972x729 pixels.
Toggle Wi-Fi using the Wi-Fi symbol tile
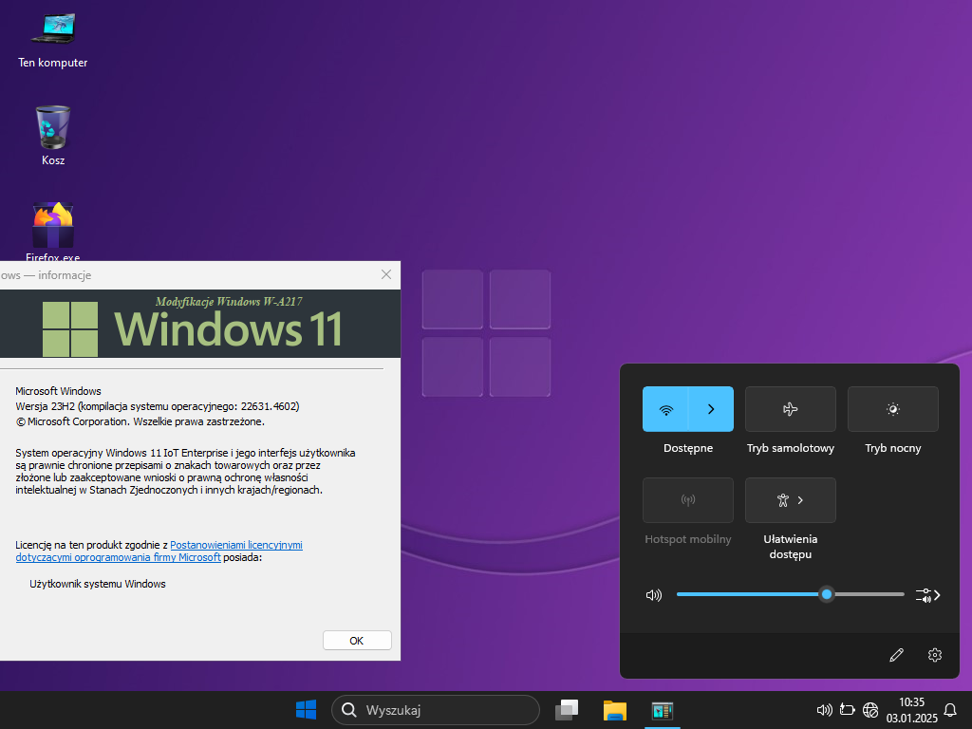coord(665,409)
